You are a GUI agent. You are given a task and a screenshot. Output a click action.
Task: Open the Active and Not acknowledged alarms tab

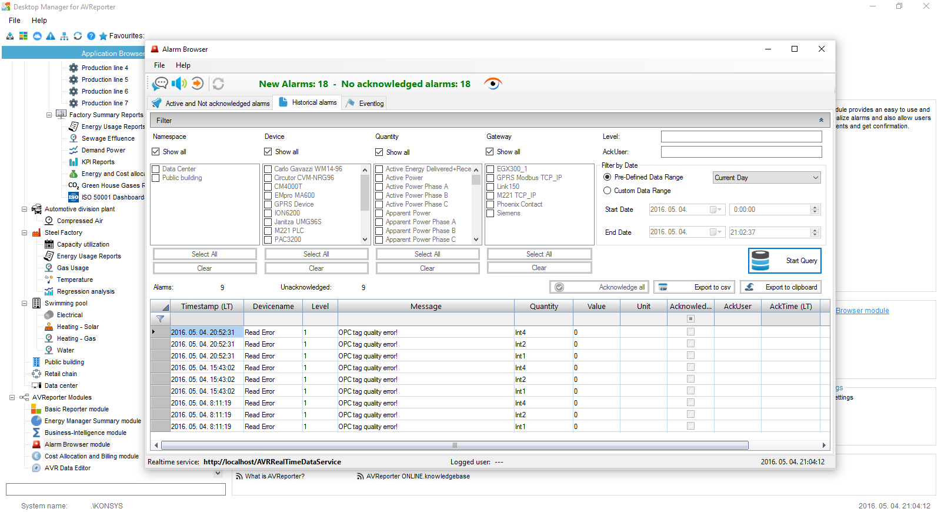[211, 104]
